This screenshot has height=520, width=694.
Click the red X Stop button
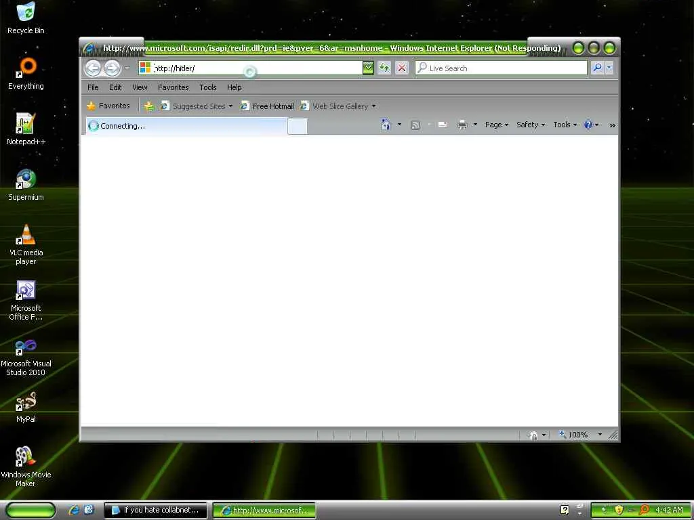tap(401, 68)
